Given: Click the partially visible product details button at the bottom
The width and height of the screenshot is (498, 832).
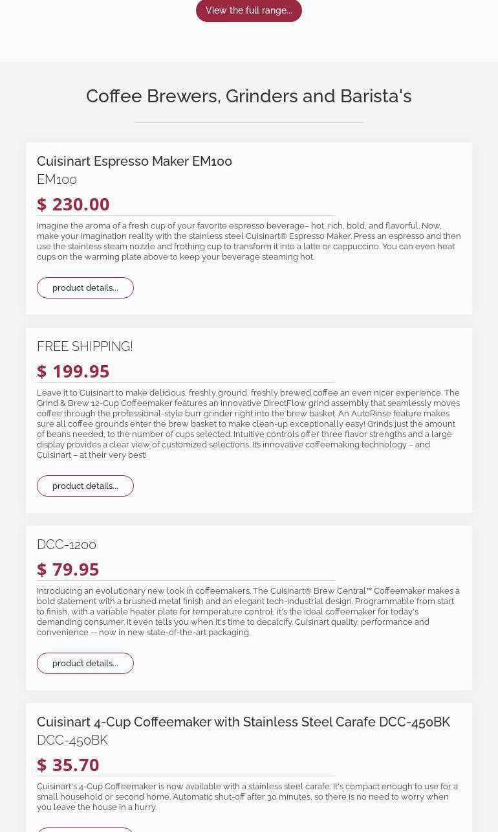Looking at the screenshot, I should pos(85,829).
